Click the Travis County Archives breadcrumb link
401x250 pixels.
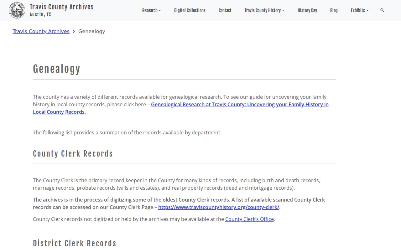coord(41,31)
